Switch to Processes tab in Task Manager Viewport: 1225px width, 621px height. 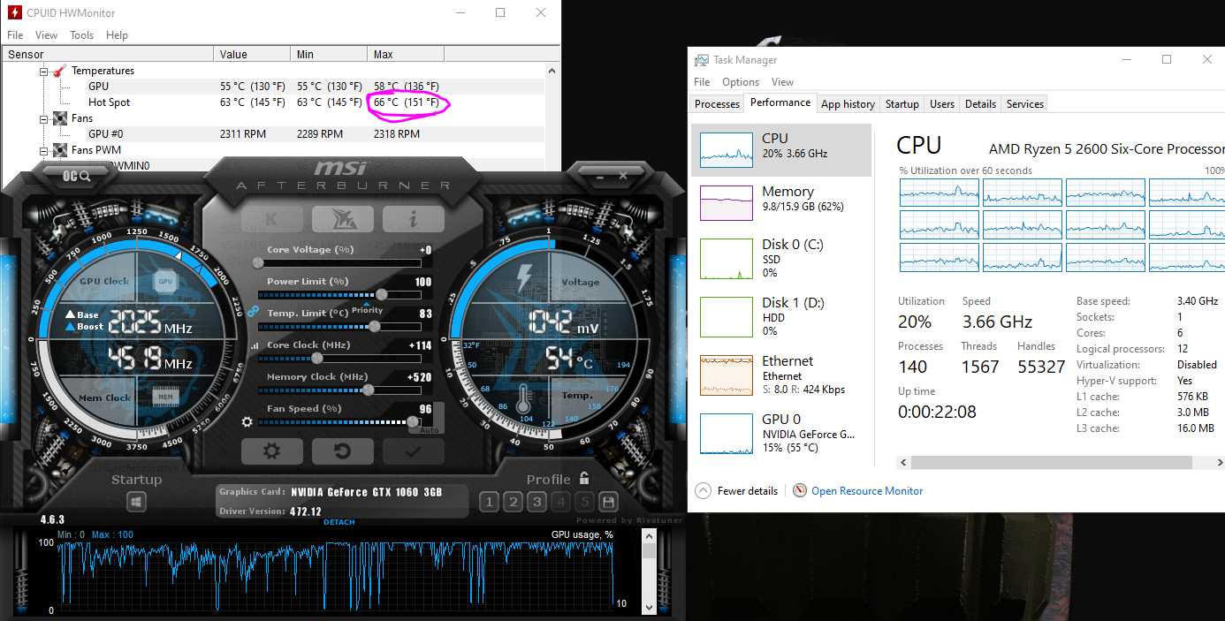coord(717,104)
